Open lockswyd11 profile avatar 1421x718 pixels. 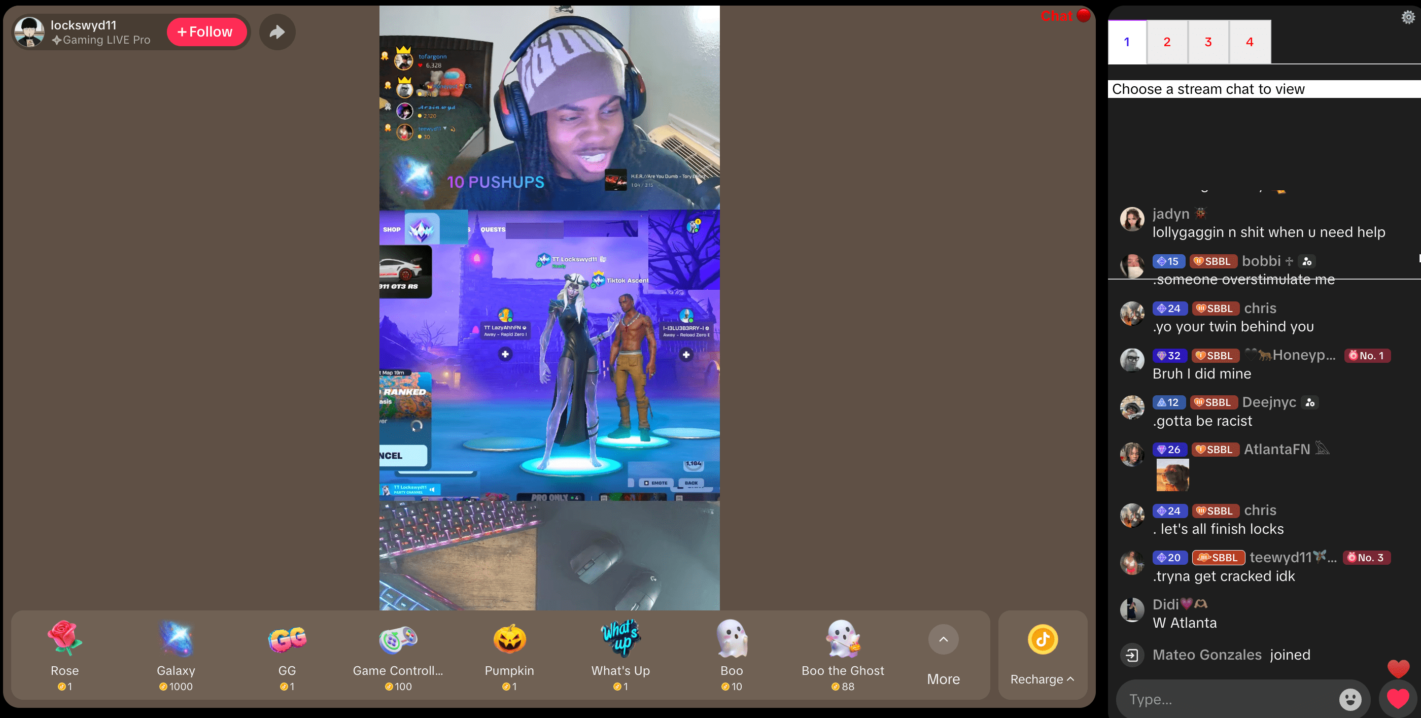click(29, 32)
